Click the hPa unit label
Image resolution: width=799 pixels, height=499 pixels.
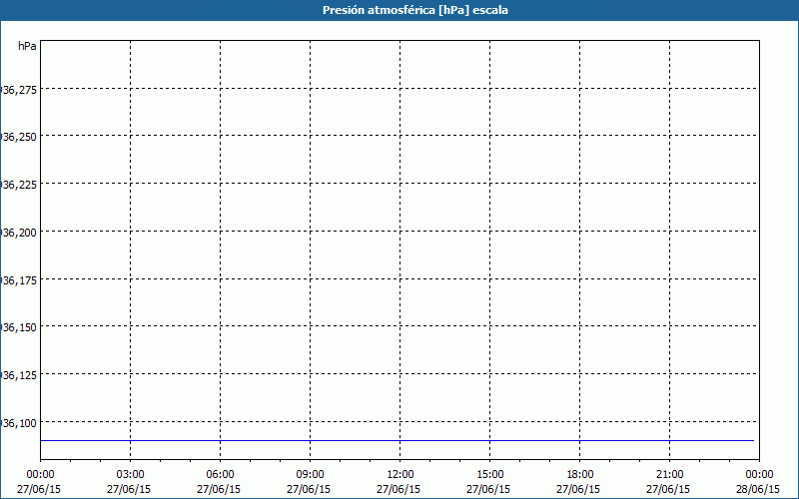tap(27, 46)
